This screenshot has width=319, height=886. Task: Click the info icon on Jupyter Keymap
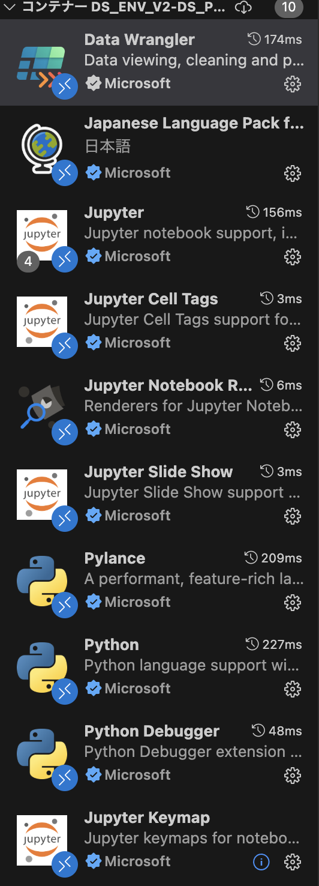click(x=261, y=862)
